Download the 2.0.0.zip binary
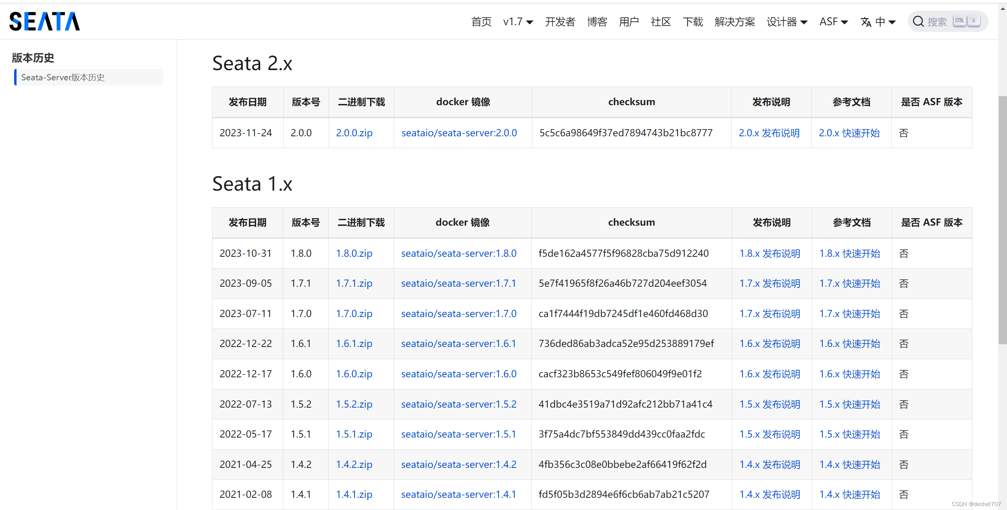1007x510 pixels. 353,133
